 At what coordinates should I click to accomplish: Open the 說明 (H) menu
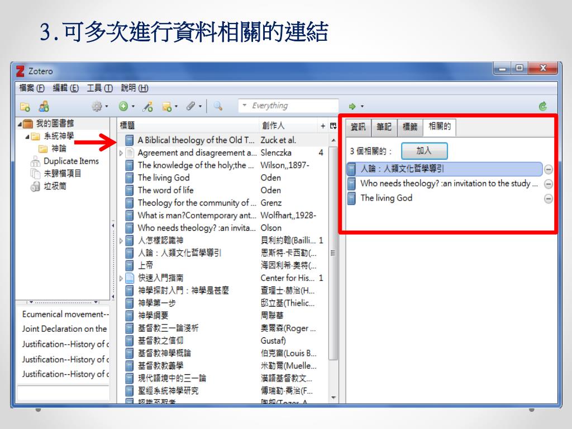click(x=135, y=88)
